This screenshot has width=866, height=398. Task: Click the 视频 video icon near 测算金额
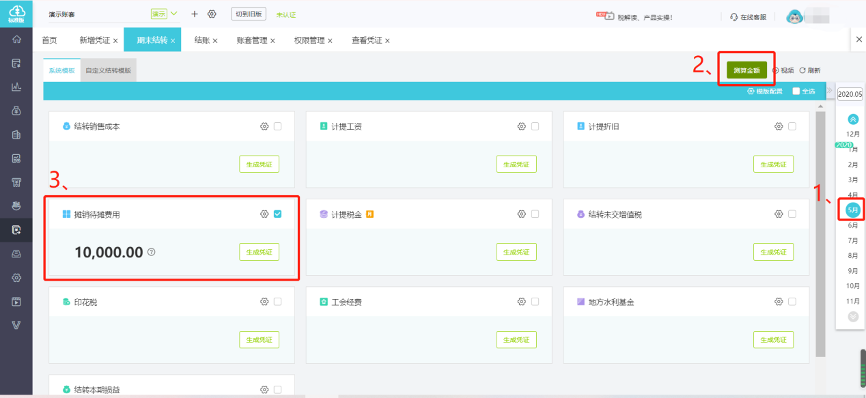point(776,70)
